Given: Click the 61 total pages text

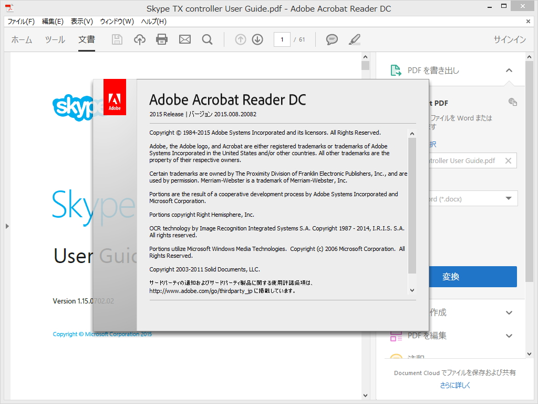Looking at the screenshot, I should click(302, 39).
